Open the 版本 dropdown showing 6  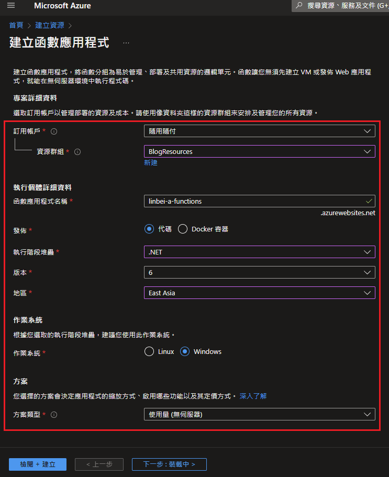260,272
